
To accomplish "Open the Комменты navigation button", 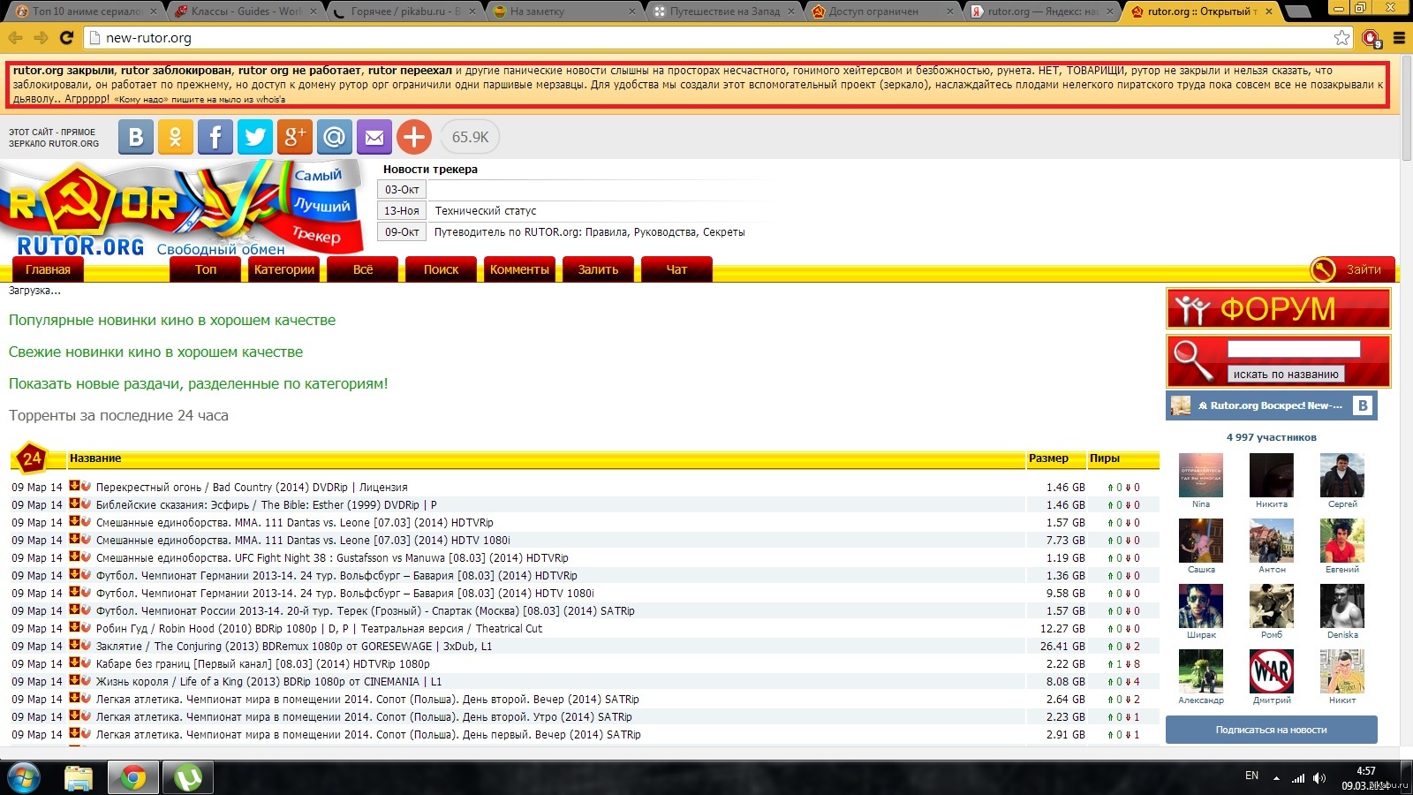I will pos(519,269).
